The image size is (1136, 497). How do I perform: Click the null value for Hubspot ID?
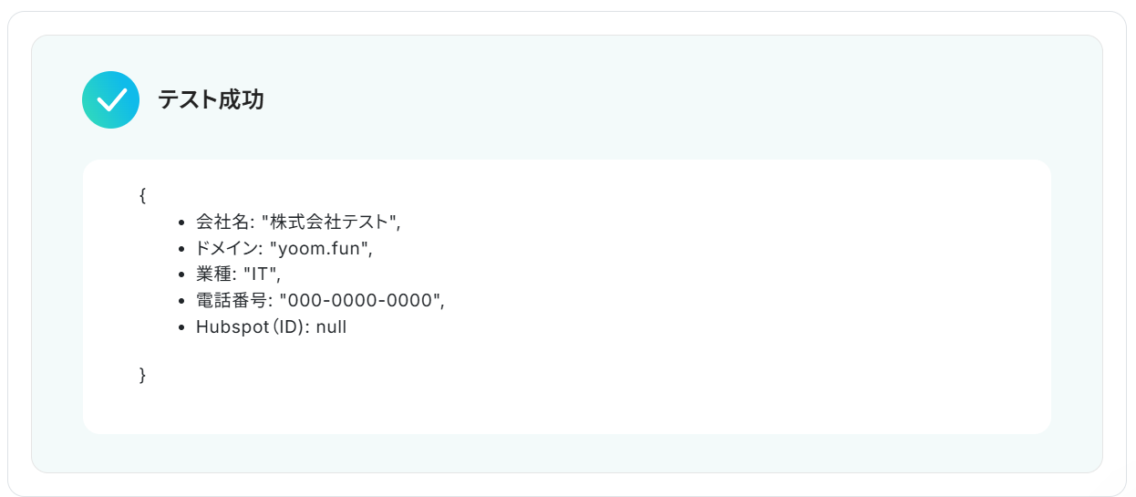tap(331, 327)
